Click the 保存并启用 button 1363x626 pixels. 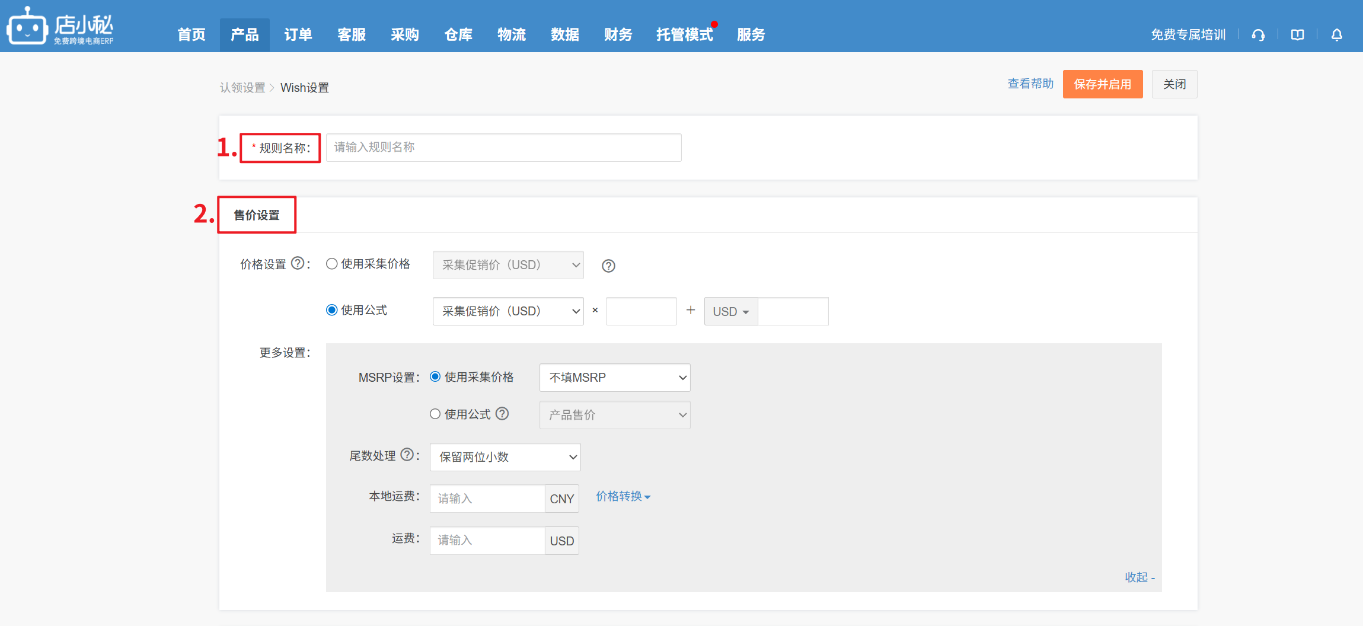pyautogui.click(x=1102, y=84)
